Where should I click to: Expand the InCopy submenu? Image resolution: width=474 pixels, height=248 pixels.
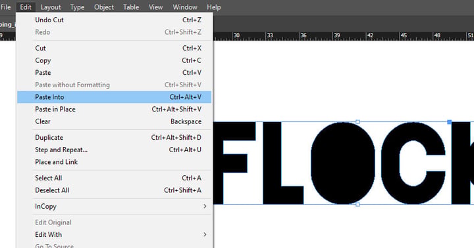tap(115, 207)
